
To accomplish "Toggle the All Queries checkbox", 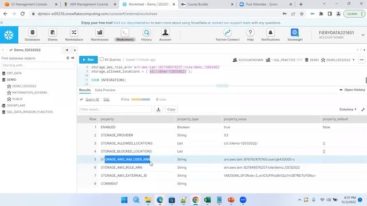I will [x=101, y=59].
